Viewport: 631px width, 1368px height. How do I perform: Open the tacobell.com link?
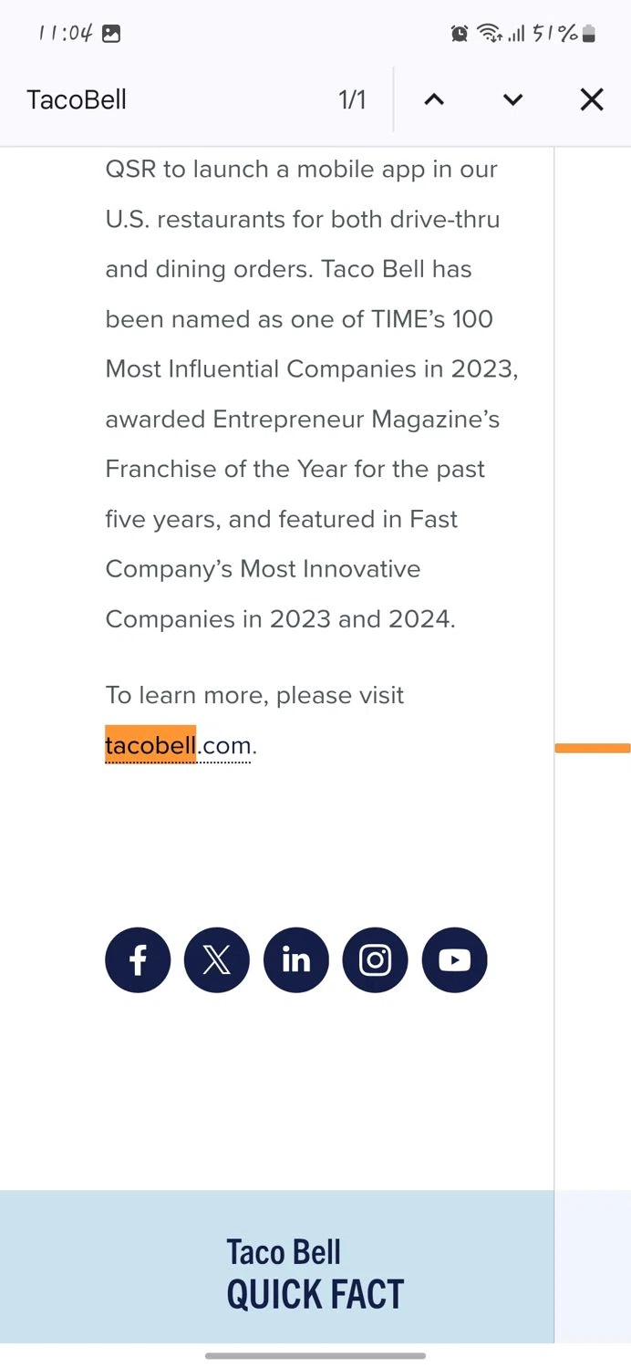tap(178, 746)
